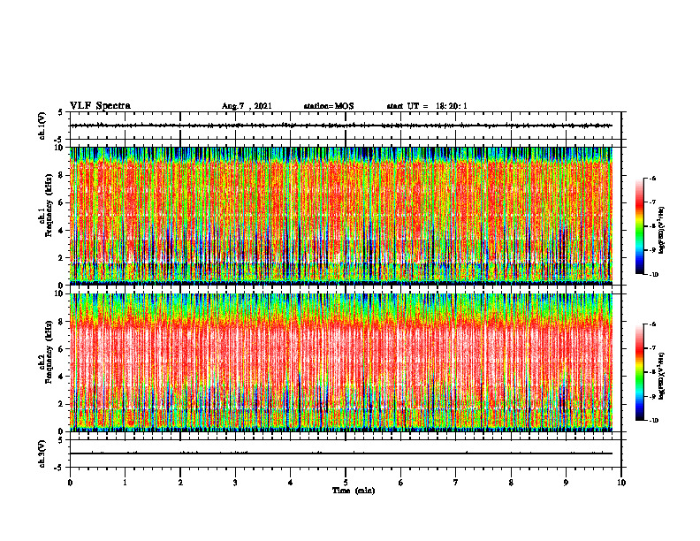
Task: Click the 'station=MOS' header label
Action: (329, 106)
